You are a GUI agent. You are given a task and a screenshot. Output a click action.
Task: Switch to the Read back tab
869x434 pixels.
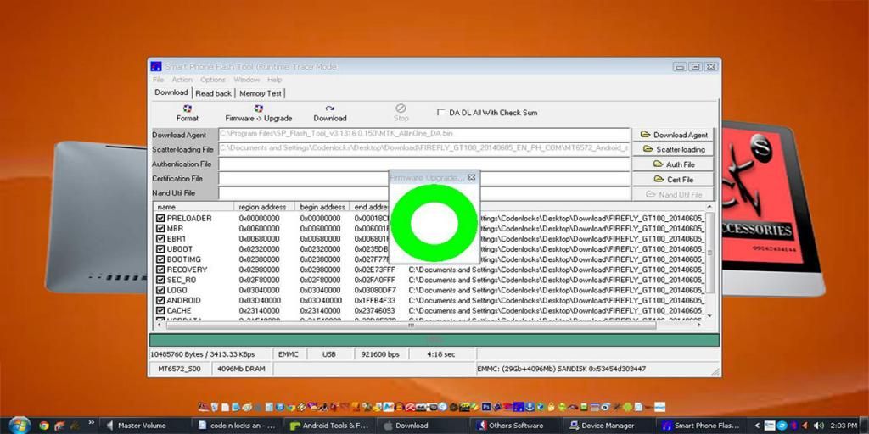click(213, 93)
